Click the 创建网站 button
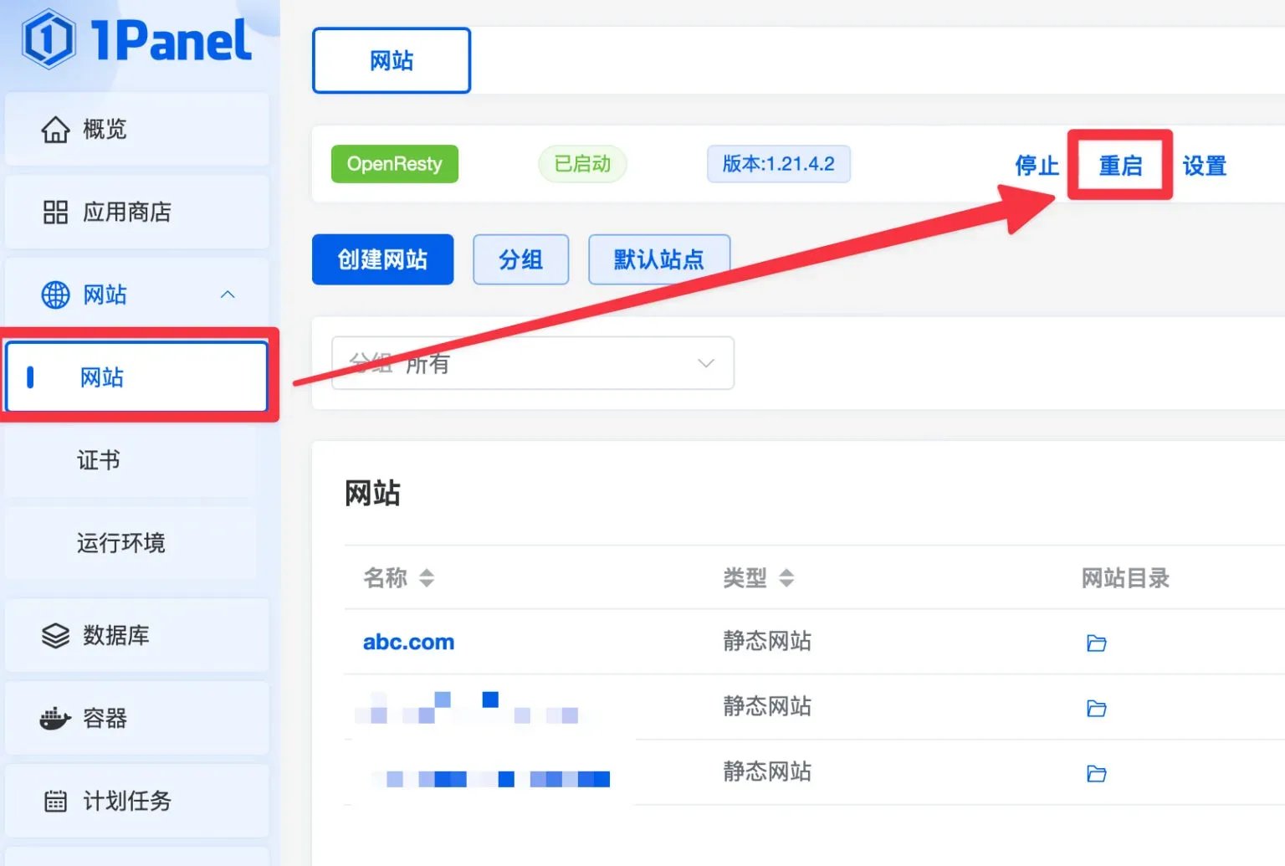The width and height of the screenshot is (1285, 866). [x=383, y=259]
